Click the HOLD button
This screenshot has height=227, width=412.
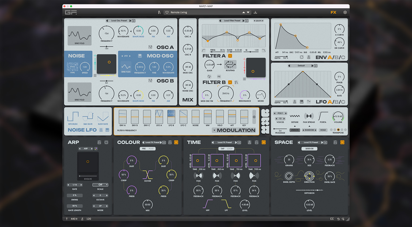pos(323,130)
